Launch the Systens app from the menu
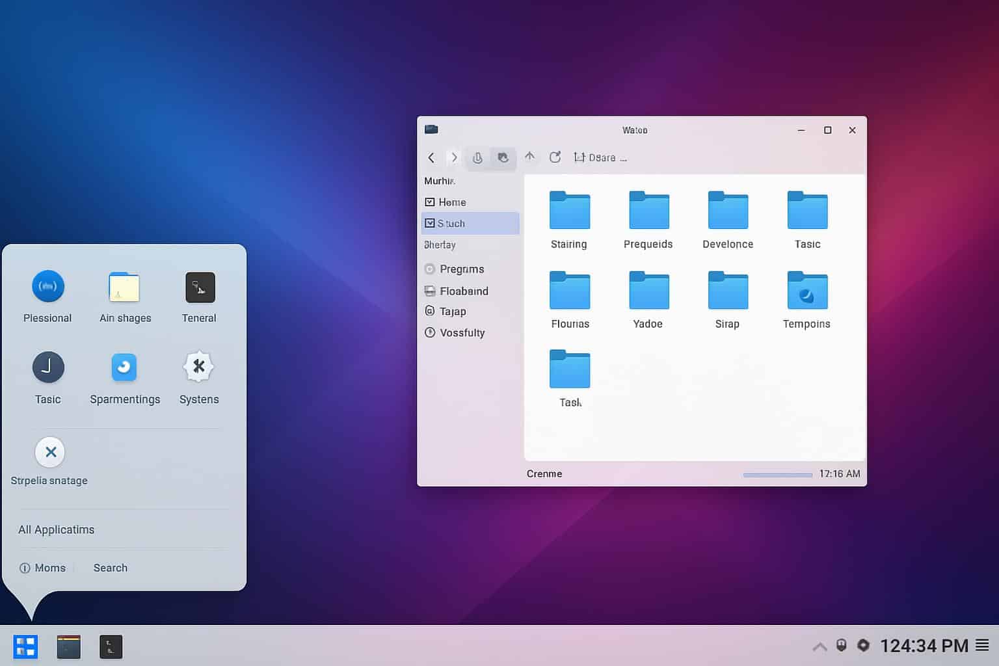Screen dimensions: 999x666 click(199, 367)
